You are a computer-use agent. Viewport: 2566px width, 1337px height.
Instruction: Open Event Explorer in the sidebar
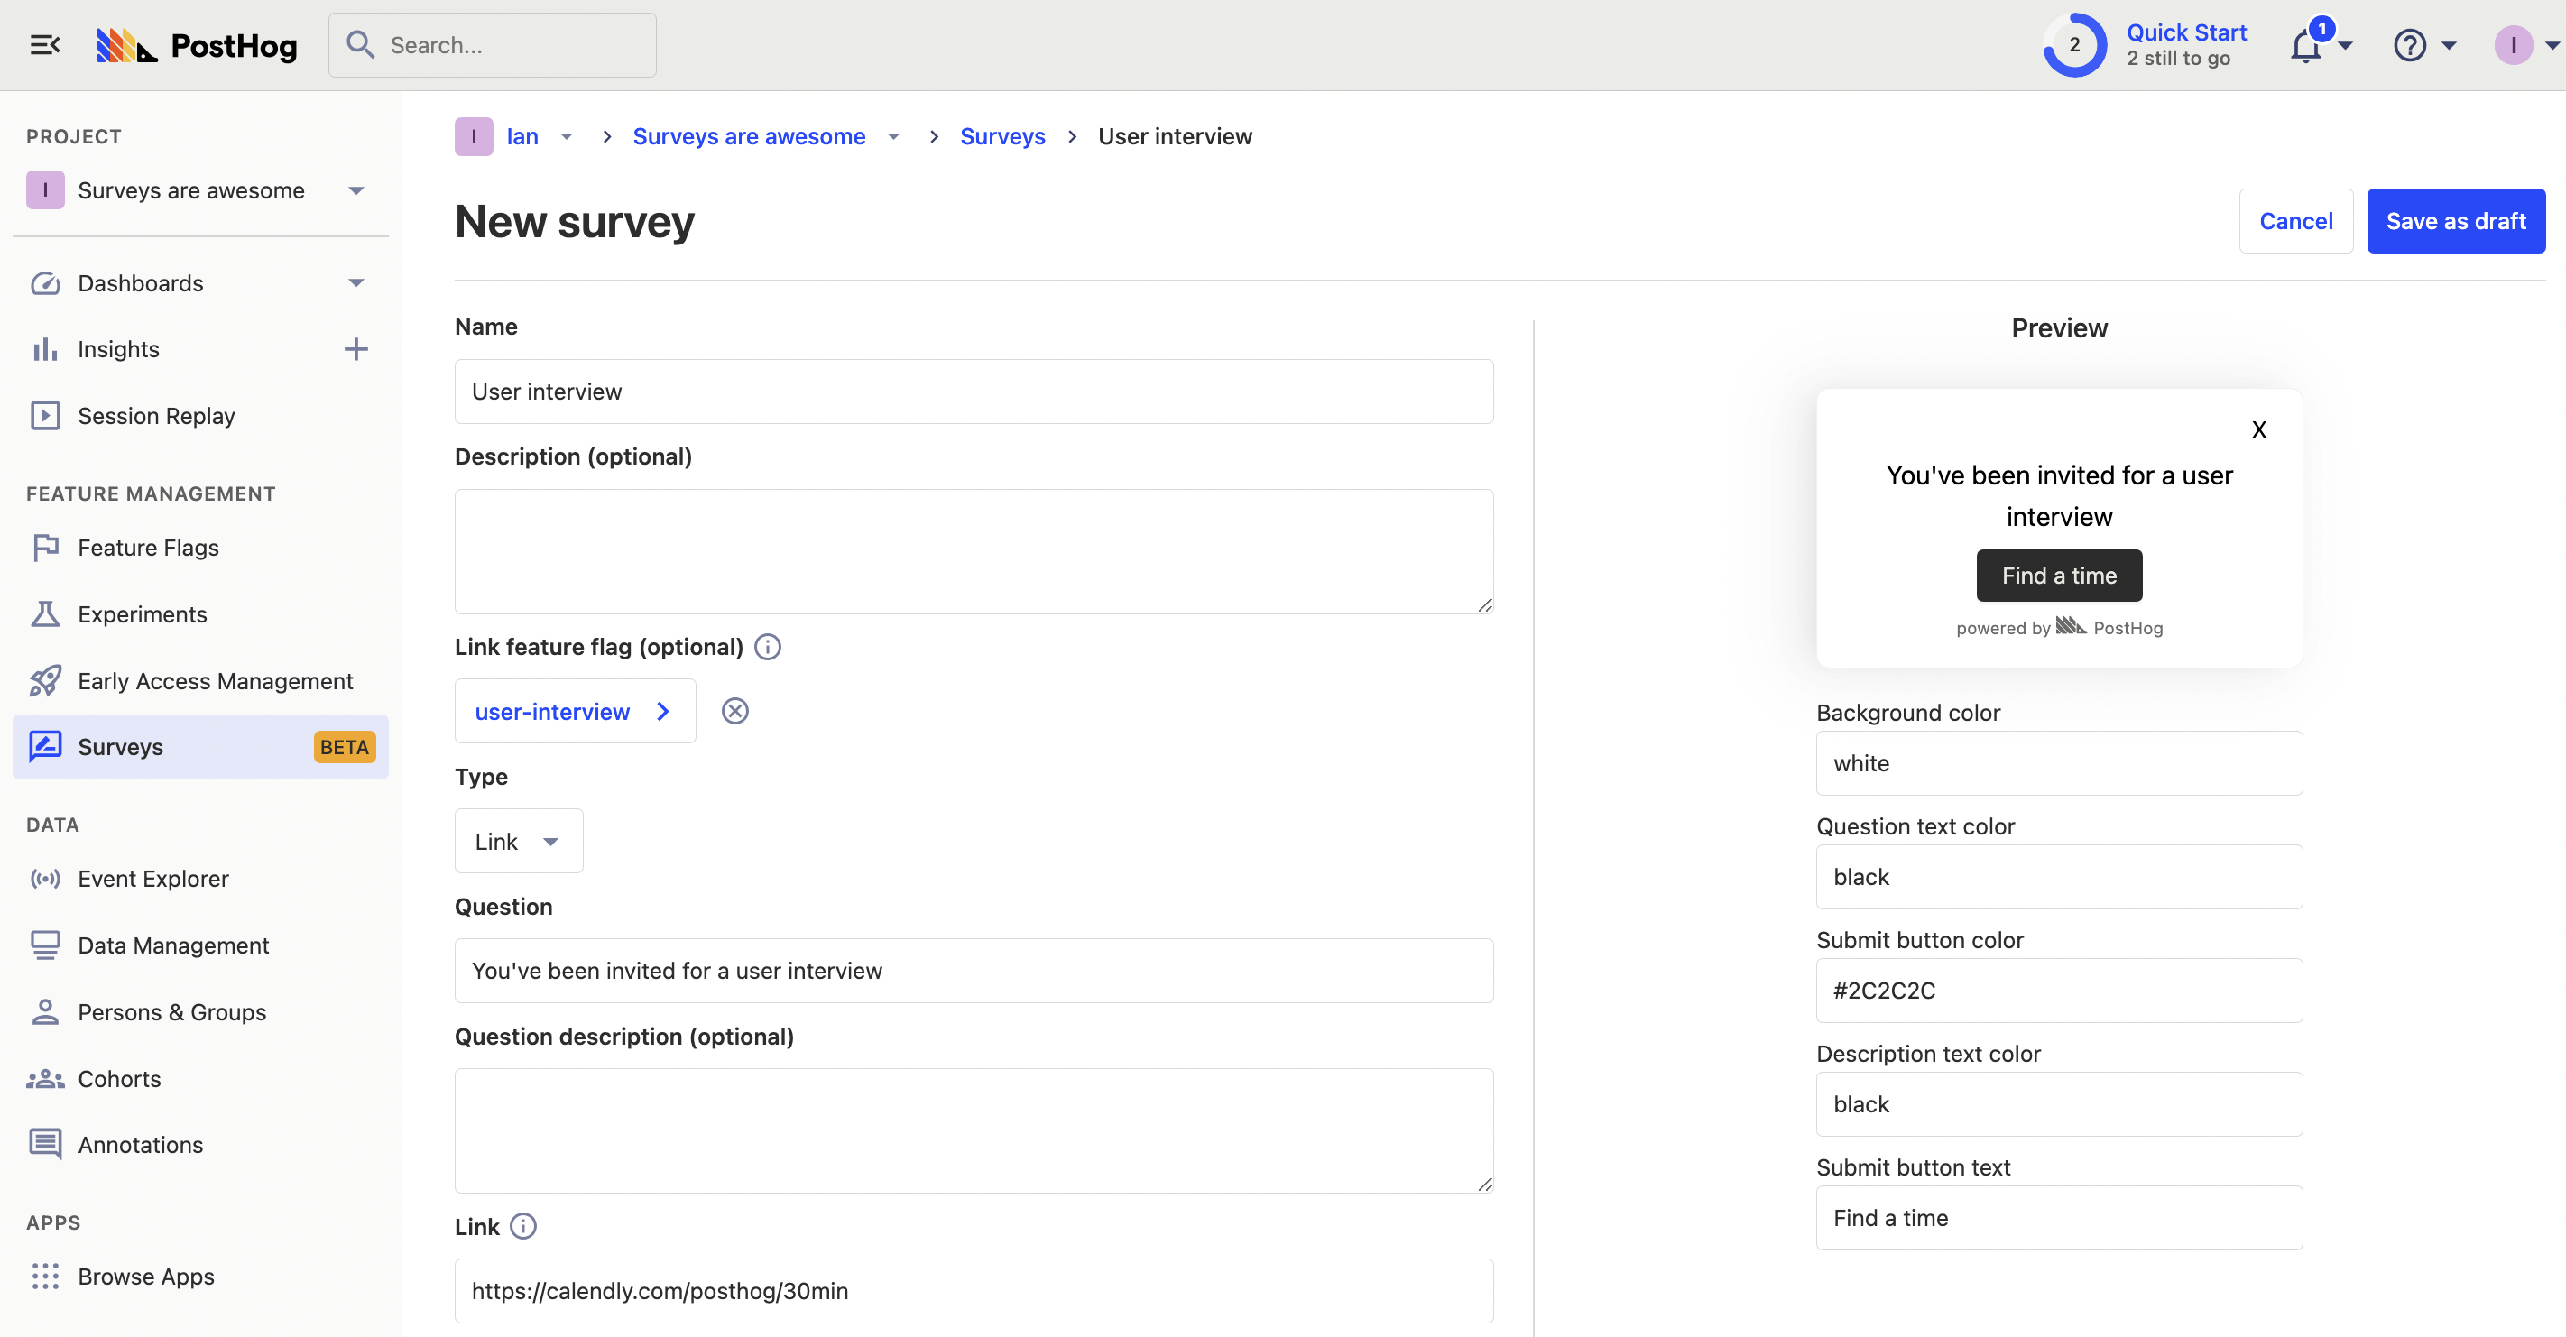point(153,879)
